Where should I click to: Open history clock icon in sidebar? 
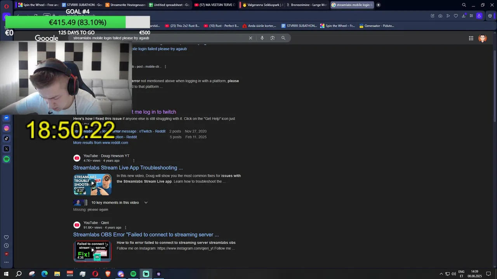coord(6,246)
